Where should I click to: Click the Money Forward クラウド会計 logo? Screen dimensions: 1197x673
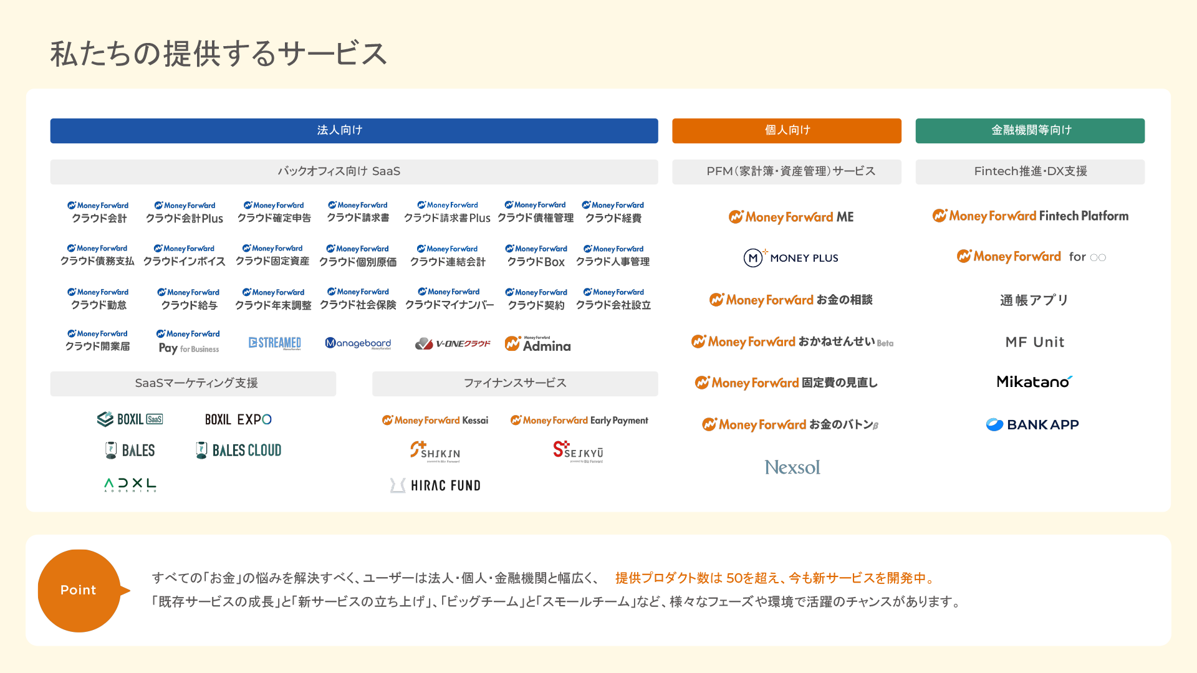coord(99,212)
